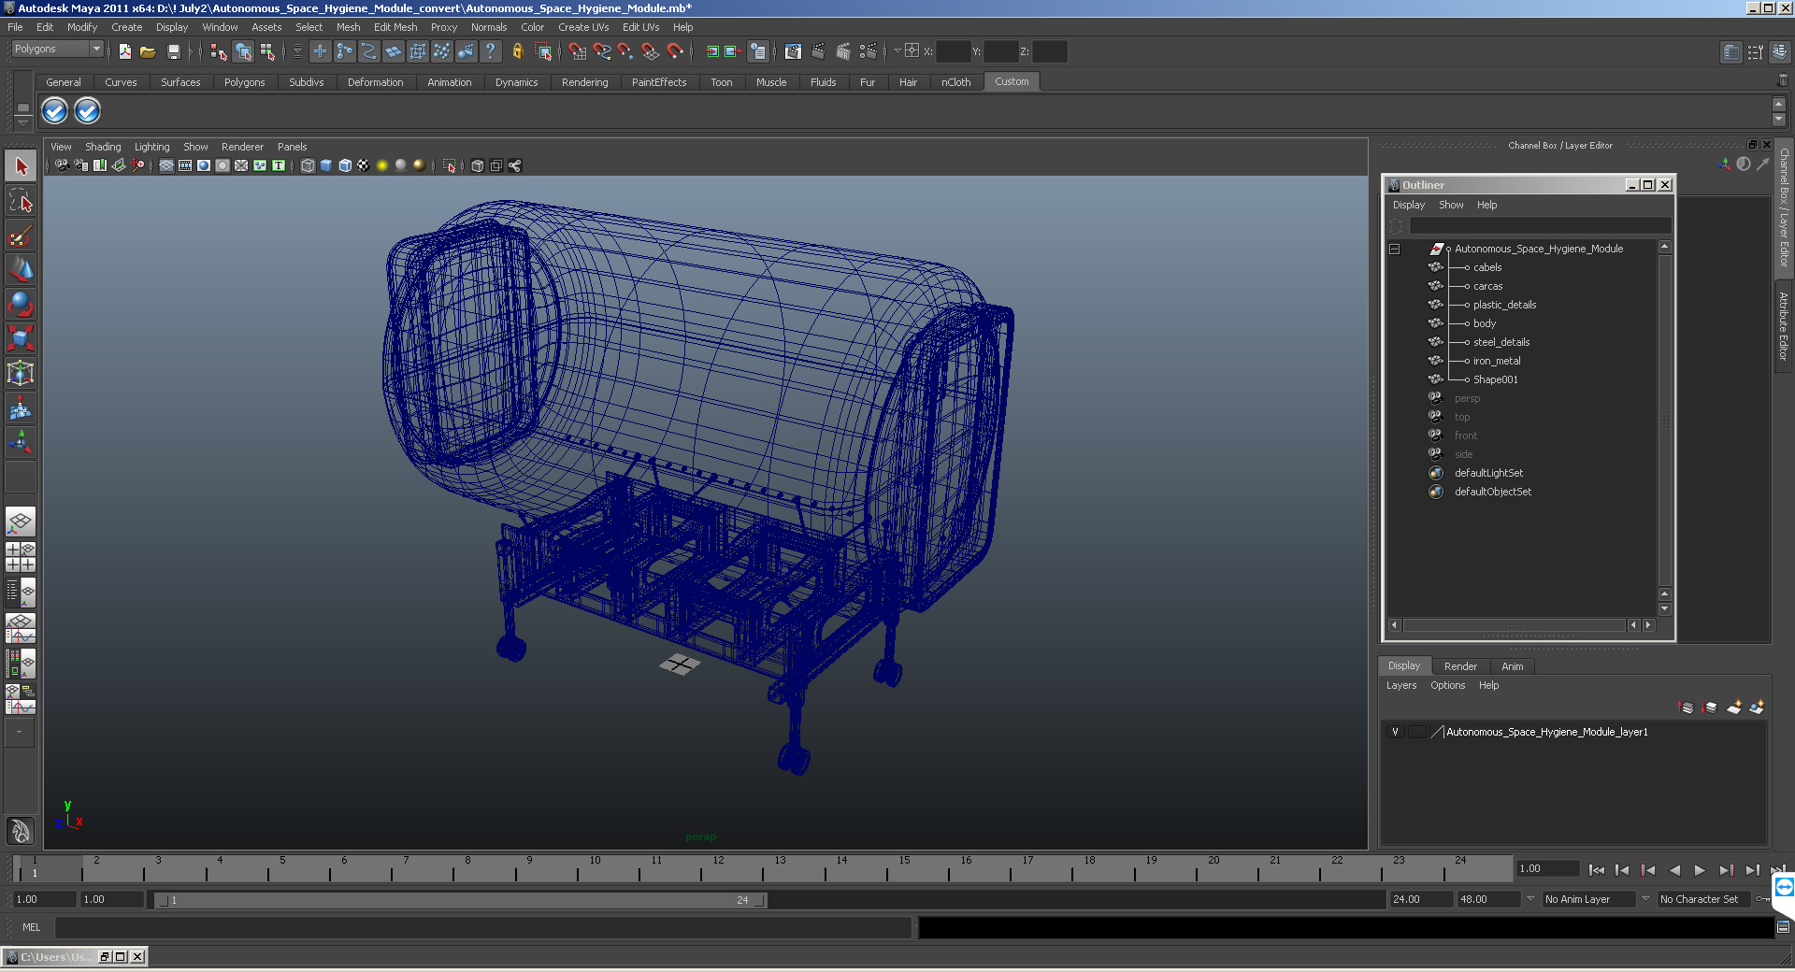Viewport: 1795px width, 972px height.
Task: Click the current frame field showing 1.00
Action: (x=1547, y=868)
